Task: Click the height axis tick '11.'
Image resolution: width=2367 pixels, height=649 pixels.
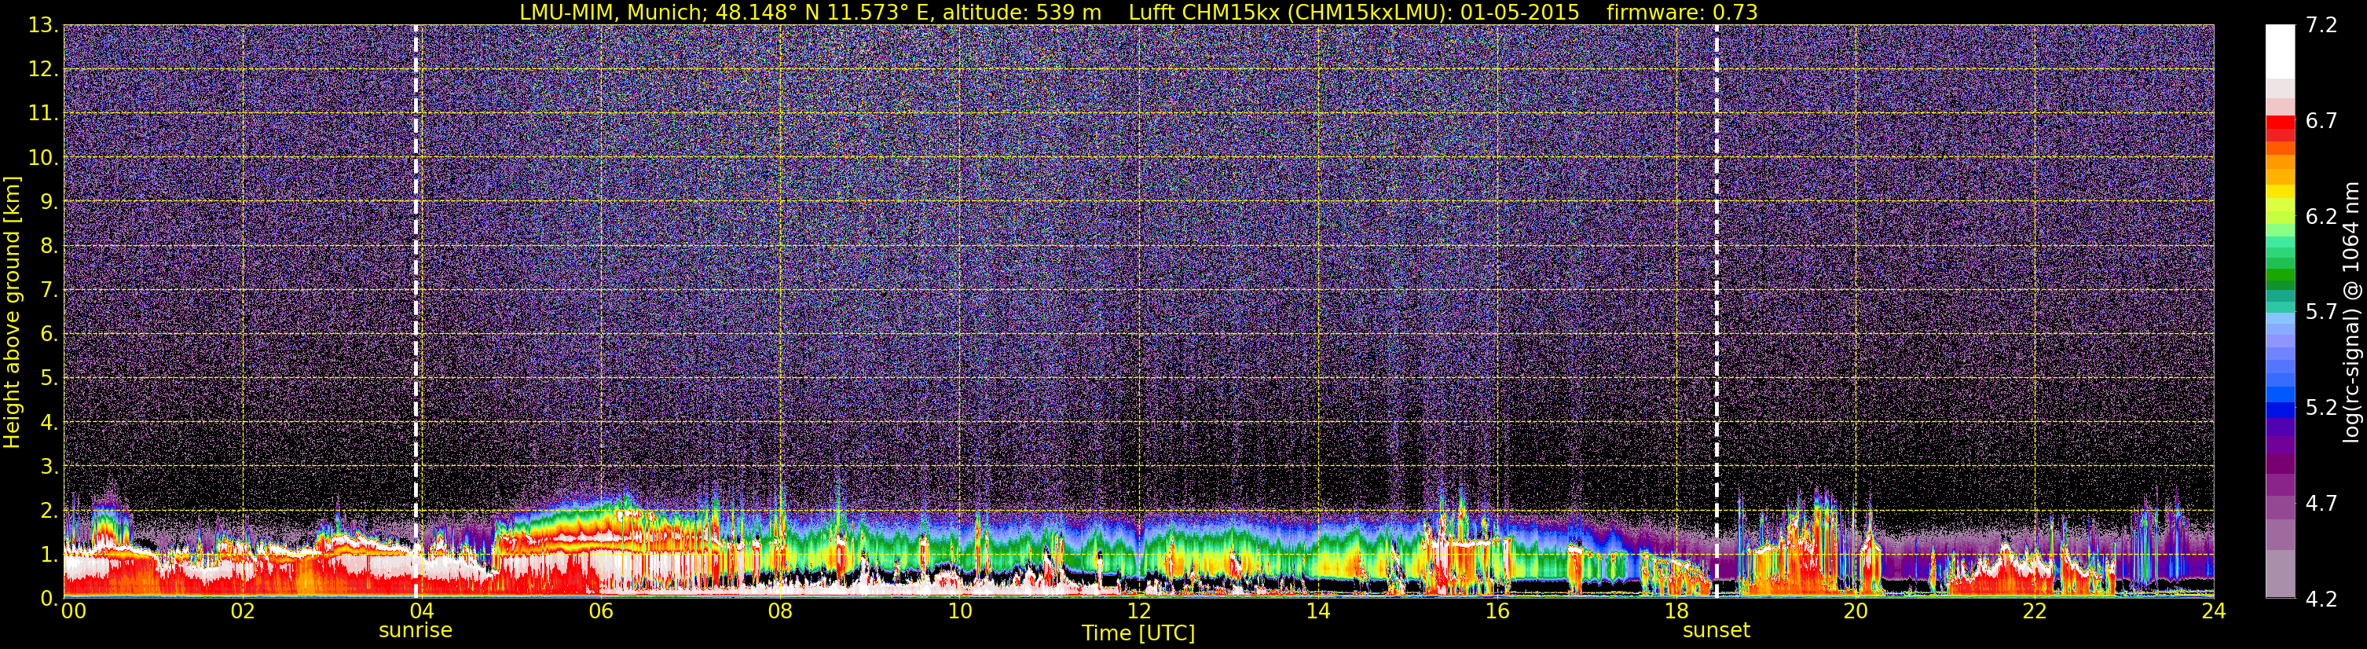Action: pos(43,113)
